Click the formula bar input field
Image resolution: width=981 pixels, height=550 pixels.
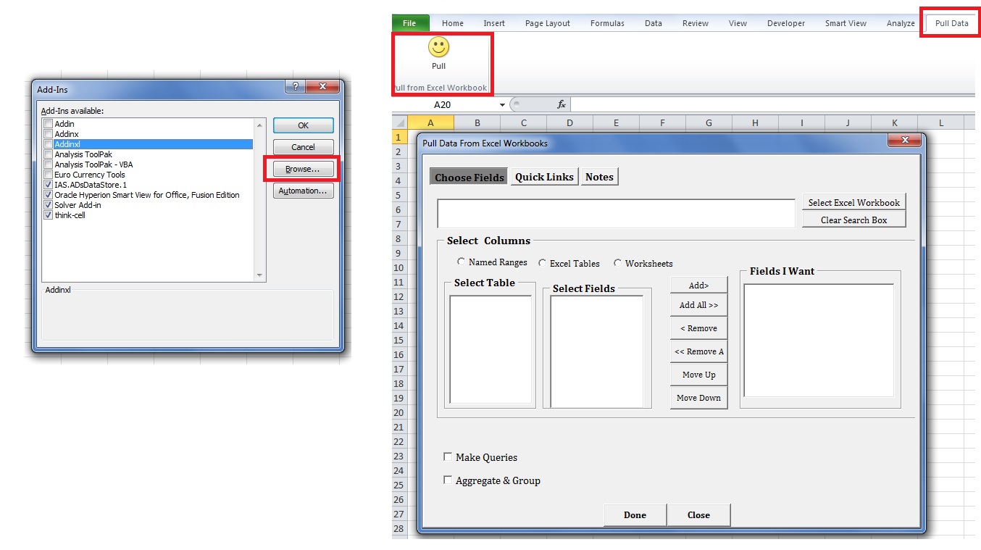(x=772, y=105)
